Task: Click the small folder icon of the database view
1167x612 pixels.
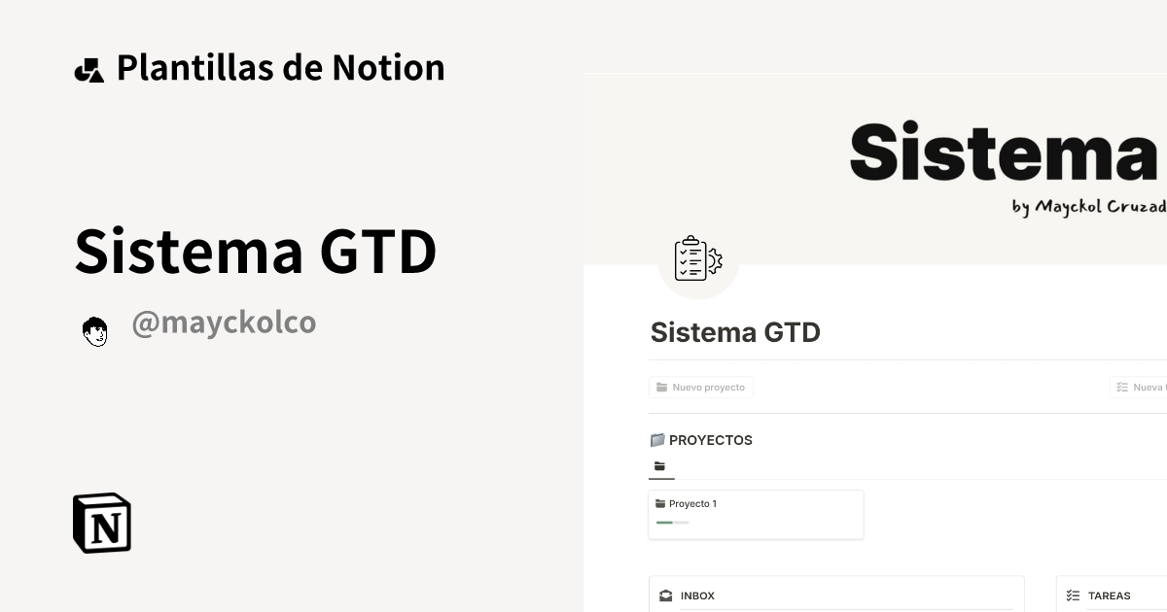Action: point(658,464)
